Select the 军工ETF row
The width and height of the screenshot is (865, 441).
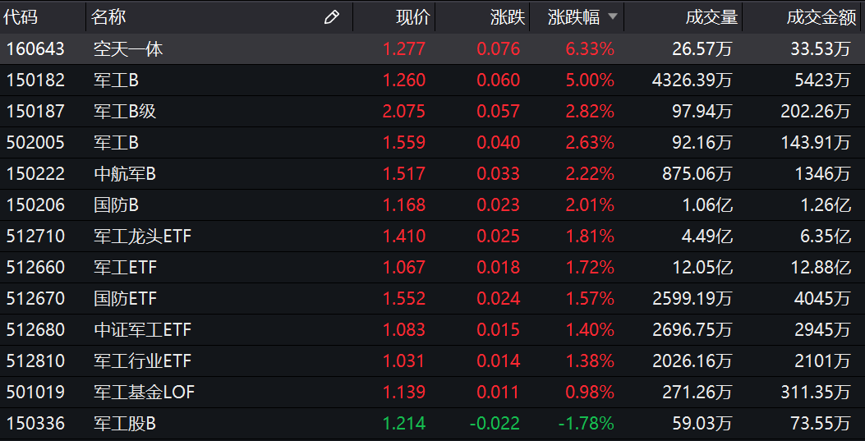click(125, 268)
